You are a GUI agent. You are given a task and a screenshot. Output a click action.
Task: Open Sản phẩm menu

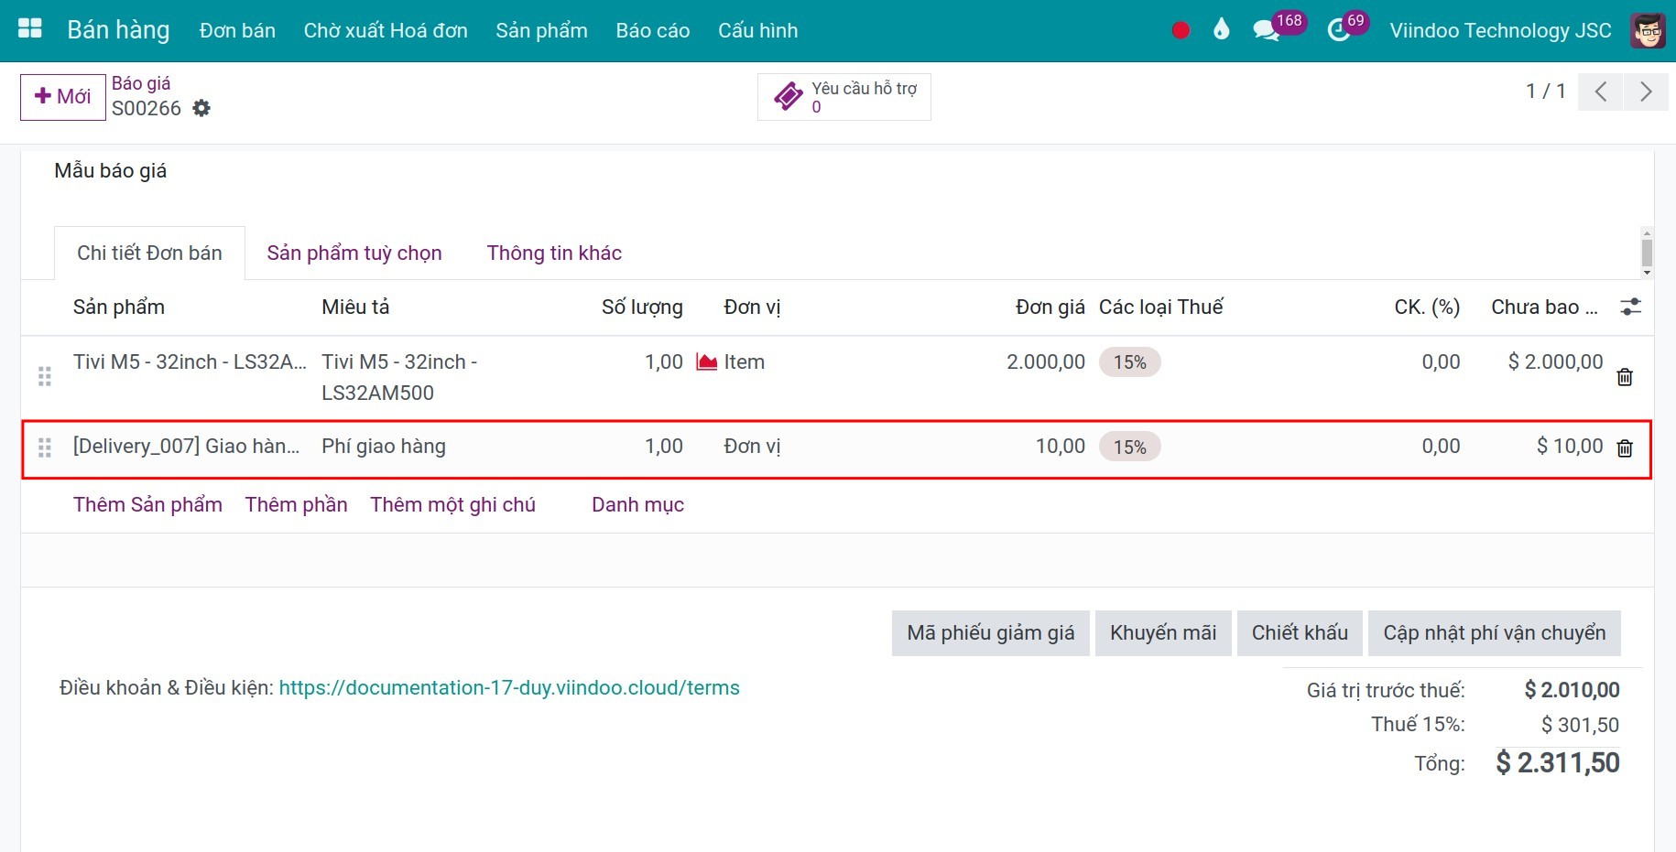click(541, 30)
